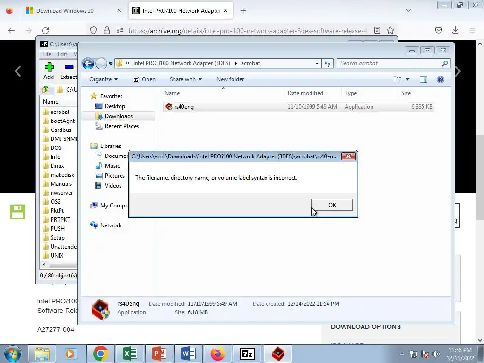This screenshot has width=484, height=363.
Task: Open Chrome from the taskbar
Action: coord(100,354)
